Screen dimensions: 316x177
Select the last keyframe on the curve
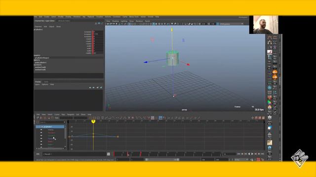118,137
